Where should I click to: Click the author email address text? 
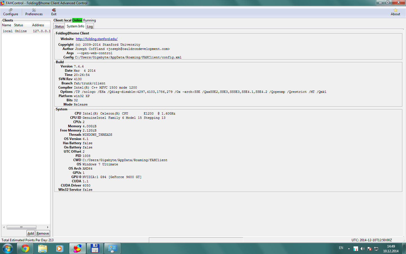pos(138,49)
